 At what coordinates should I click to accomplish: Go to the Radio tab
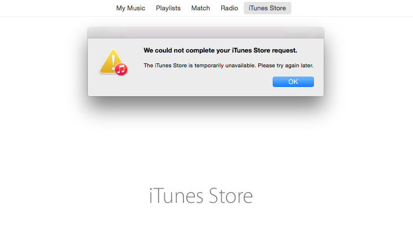pos(229,8)
